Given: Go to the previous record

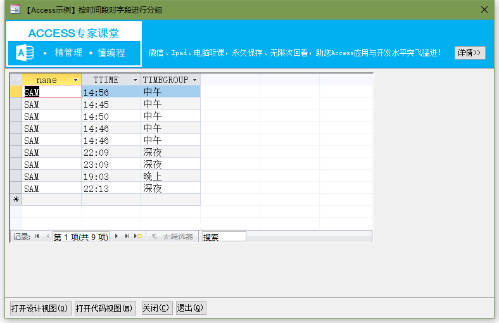Looking at the screenshot, I should (x=47, y=236).
